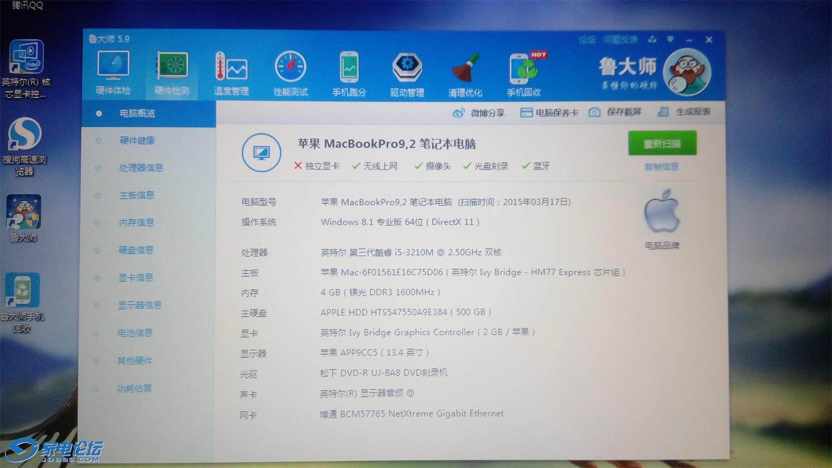The width and height of the screenshot is (832, 468).
Task: Switch to the 硬盘信息 sidebar tab
Action: point(136,250)
